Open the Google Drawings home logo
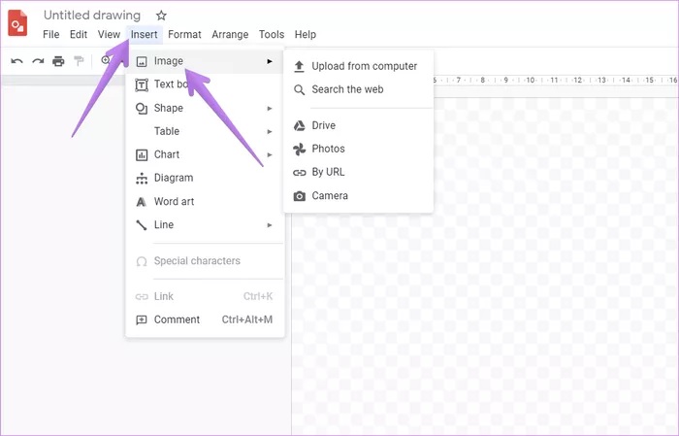Screen dimensions: 679x436 tap(17, 22)
